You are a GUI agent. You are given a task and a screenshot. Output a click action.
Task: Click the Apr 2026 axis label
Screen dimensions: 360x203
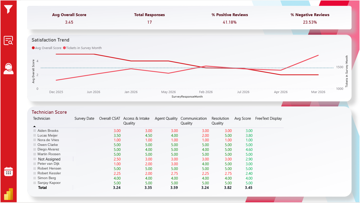pyautogui.click(x=281, y=92)
